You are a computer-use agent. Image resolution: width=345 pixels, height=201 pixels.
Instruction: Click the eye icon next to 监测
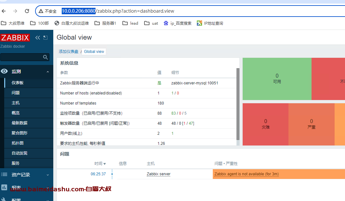coord(4,71)
